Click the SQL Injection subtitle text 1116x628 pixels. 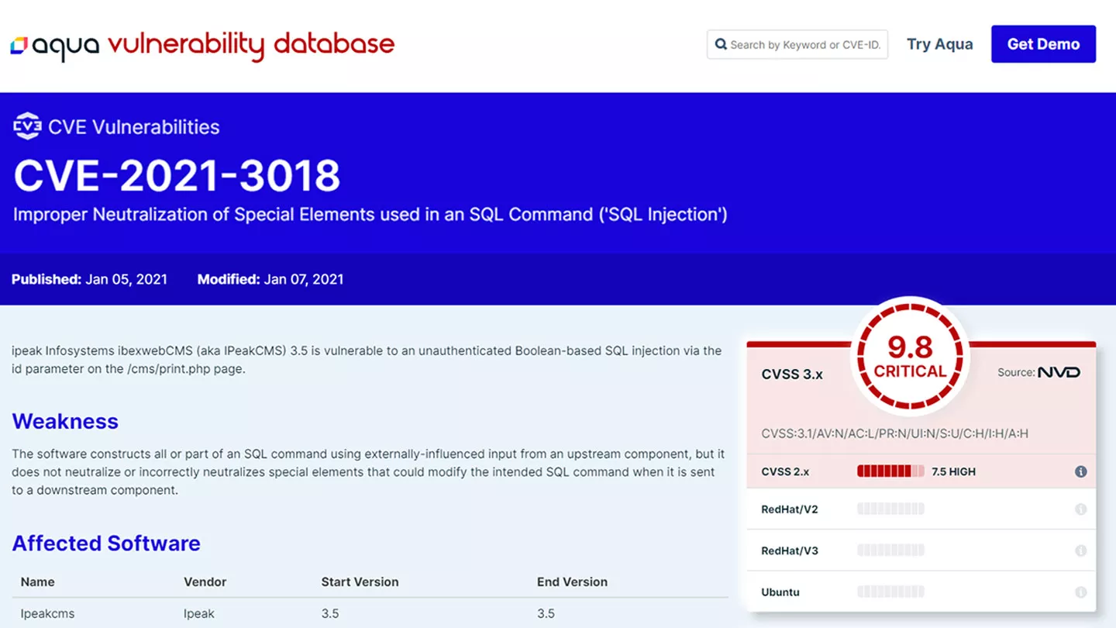[x=370, y=214]
